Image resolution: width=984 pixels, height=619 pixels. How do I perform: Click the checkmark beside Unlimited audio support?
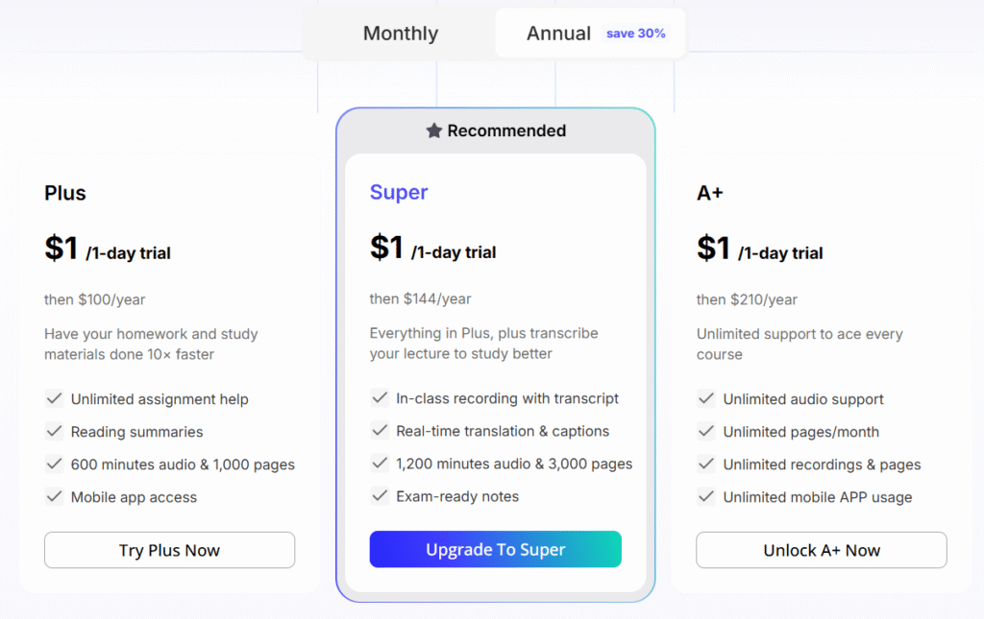[x=705, y=399]
